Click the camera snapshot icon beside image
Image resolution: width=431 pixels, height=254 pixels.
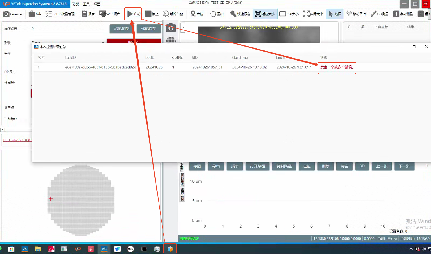point(171,28)
